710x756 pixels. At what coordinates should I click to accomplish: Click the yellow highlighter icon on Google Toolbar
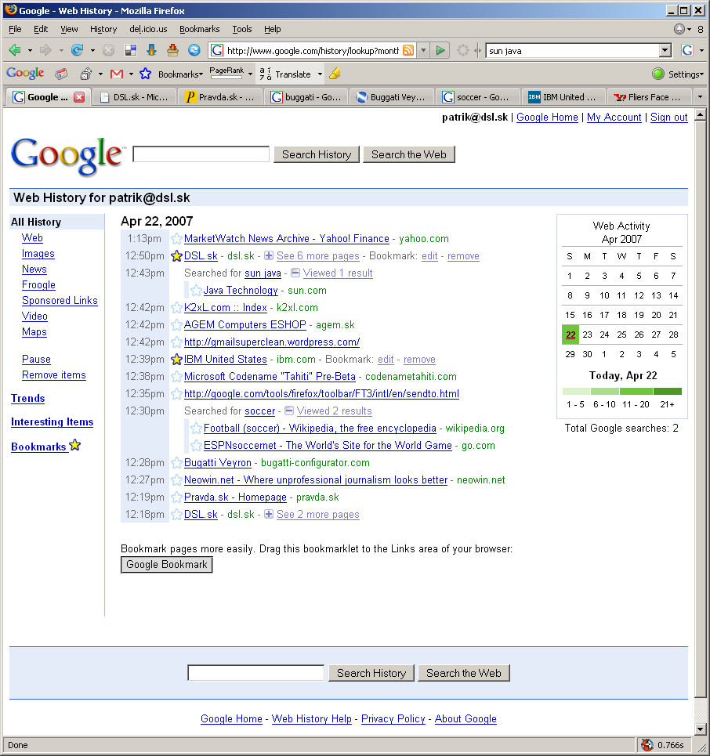tap(335, 74)
